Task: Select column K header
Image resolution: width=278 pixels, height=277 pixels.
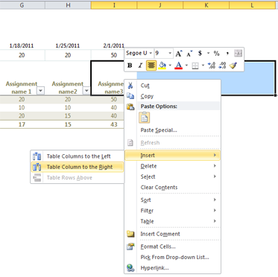Action: (x=206, y=5)
